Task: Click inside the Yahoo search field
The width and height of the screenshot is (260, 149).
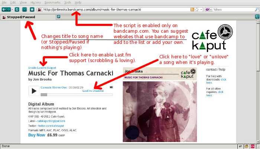Action: (x=233, y=10)
